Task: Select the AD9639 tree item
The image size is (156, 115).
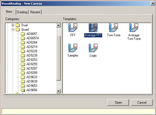Action: [32, 81]
